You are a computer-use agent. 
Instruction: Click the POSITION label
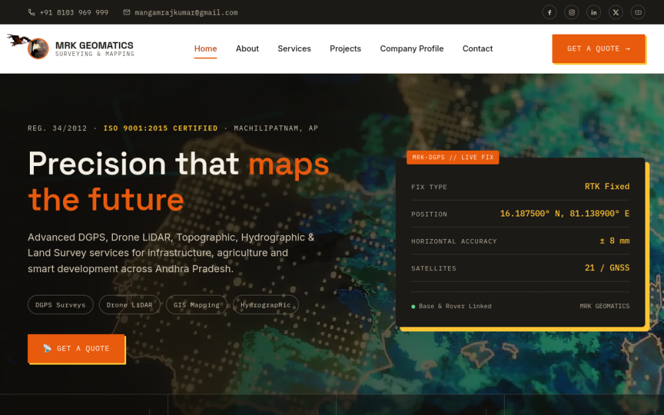429,214
